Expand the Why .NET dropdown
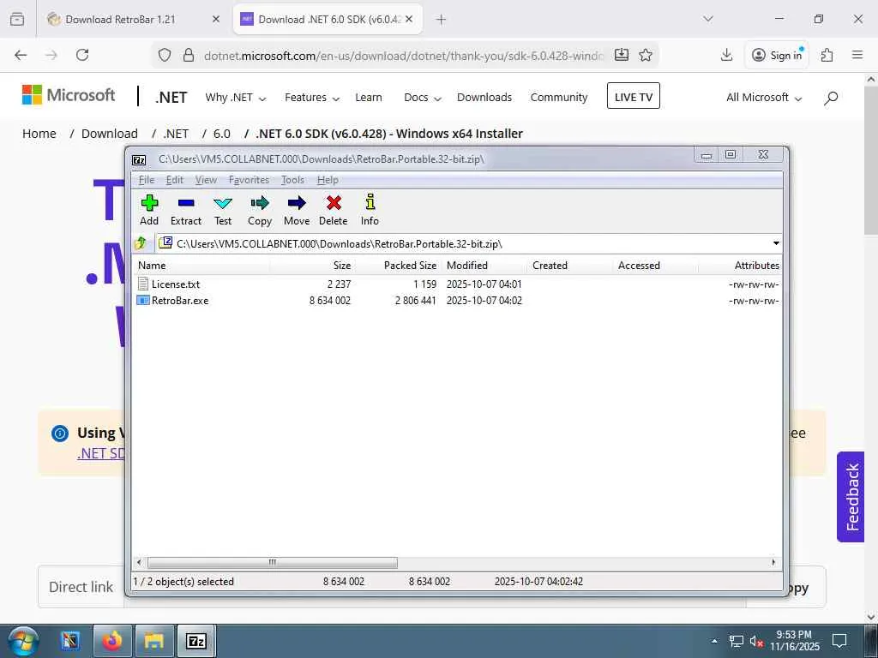This screenshot has width=878, height=658. click(235, 98)
